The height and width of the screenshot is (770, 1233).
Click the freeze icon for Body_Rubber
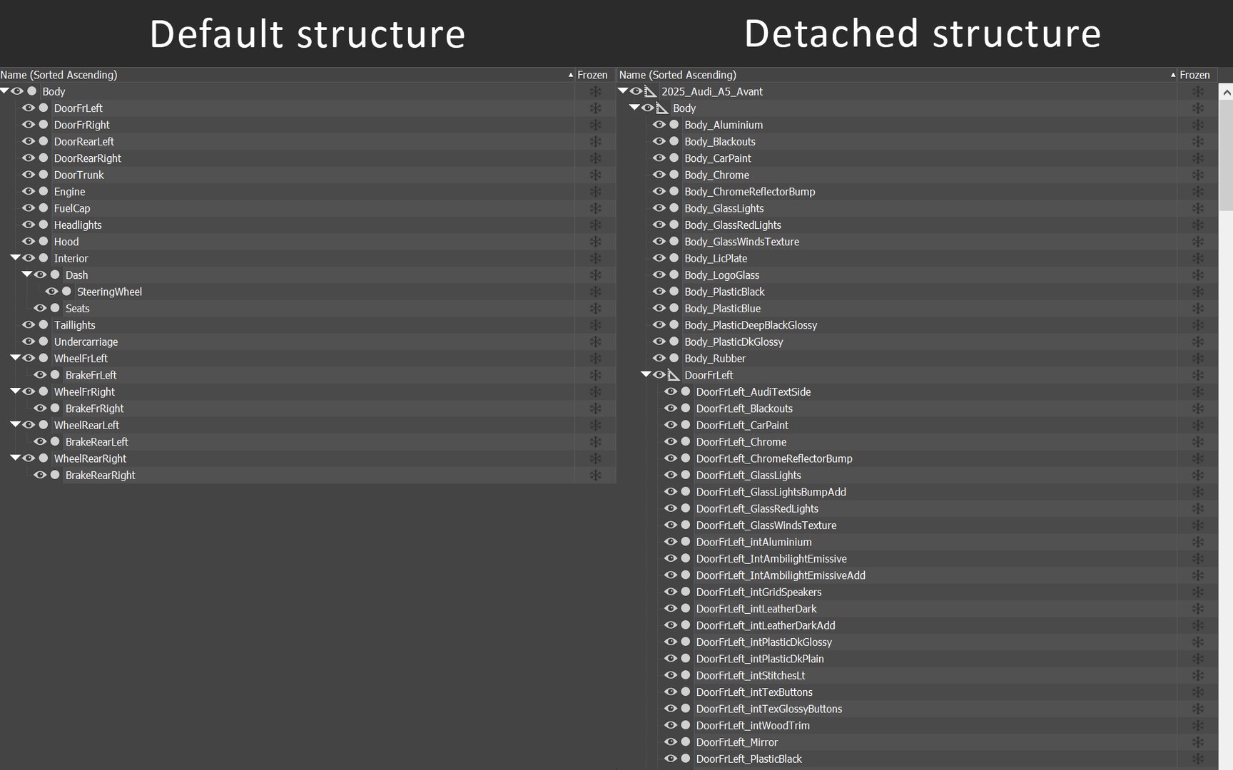point(1198,359)
